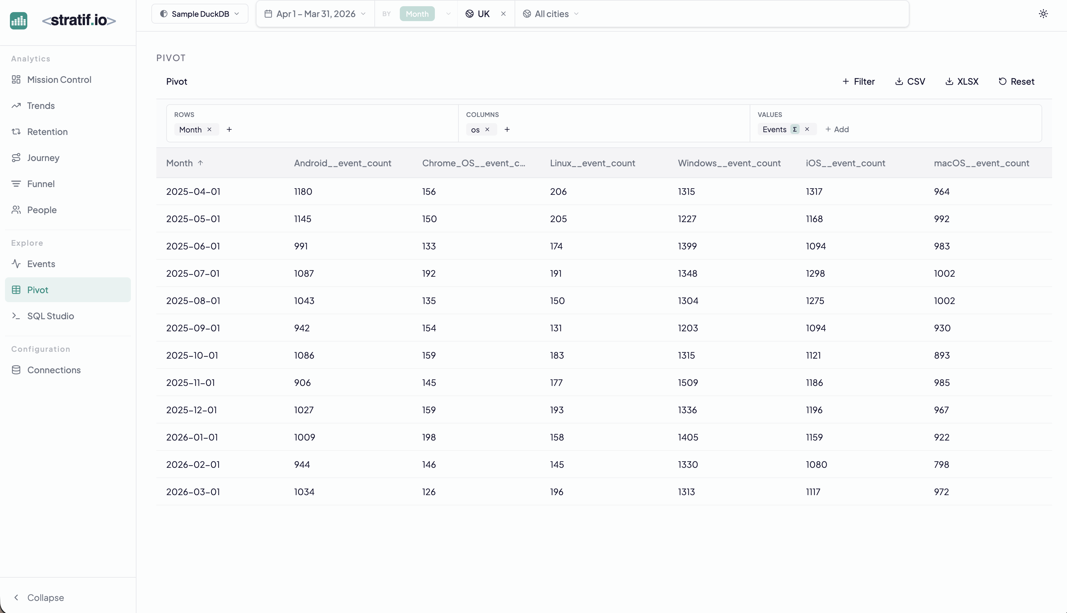
Task: Select the 2025-04-01 row label
Action: click(x=193, y=192)
